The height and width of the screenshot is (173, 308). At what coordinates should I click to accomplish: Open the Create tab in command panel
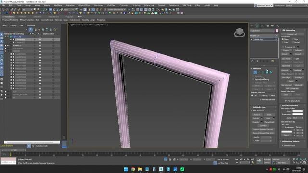pyautogui.click(x=252, y=26)
